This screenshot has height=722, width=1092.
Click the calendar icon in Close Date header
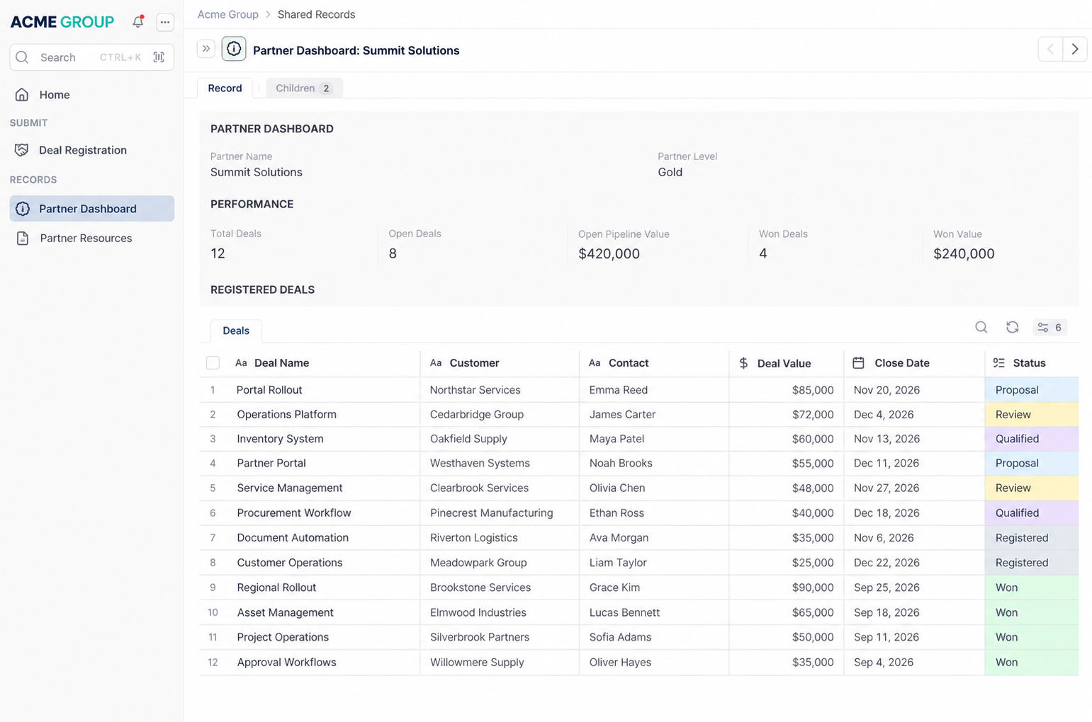pyautogui.click(x=858, y=363)
